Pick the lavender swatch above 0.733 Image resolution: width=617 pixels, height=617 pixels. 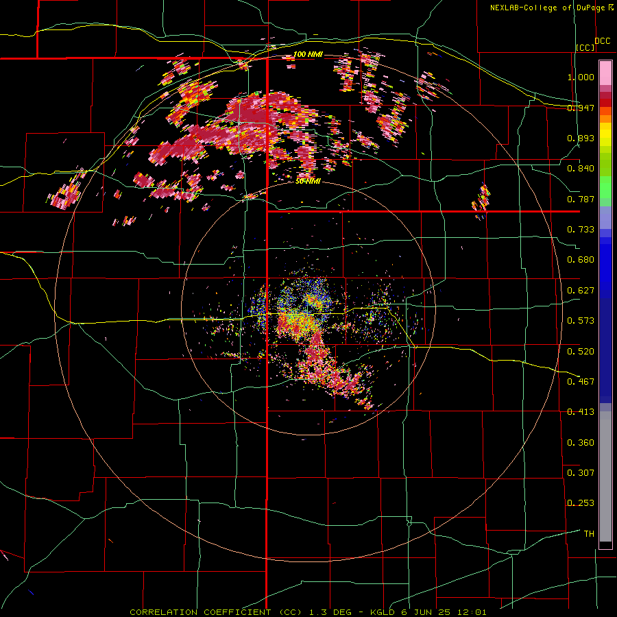click(x=605, y=217)
